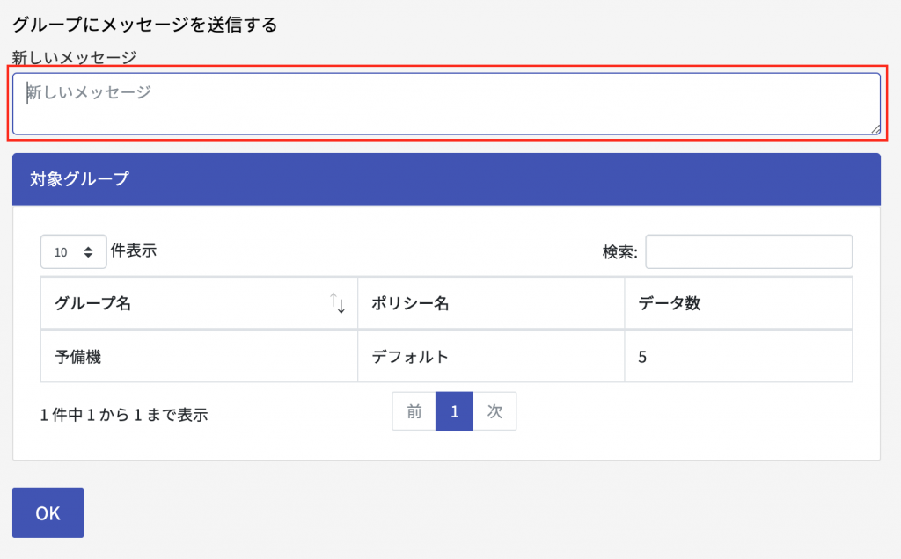Viewport: 901px width, 559px height.
Task: Go to next page with 次
Action: pos(494,411)
